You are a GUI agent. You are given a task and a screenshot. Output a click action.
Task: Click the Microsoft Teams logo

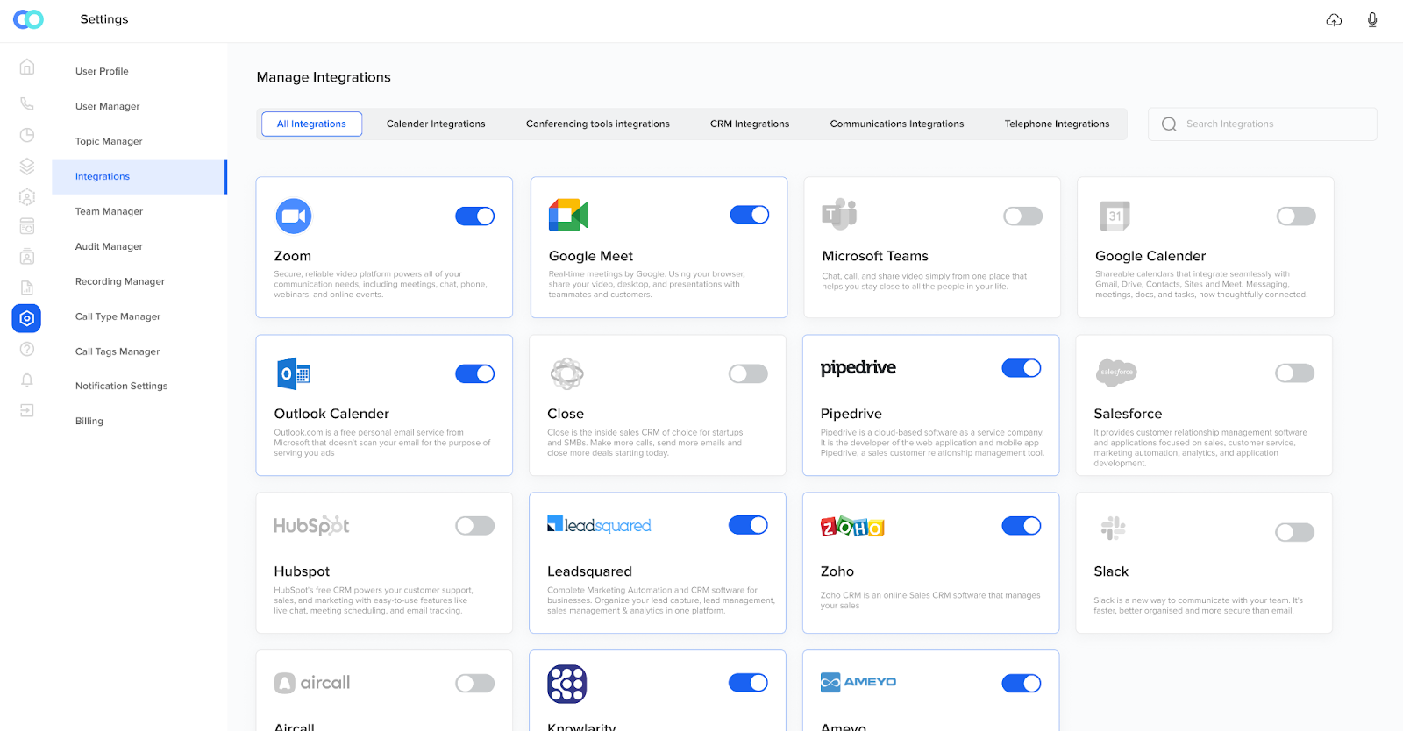(839, 214)
